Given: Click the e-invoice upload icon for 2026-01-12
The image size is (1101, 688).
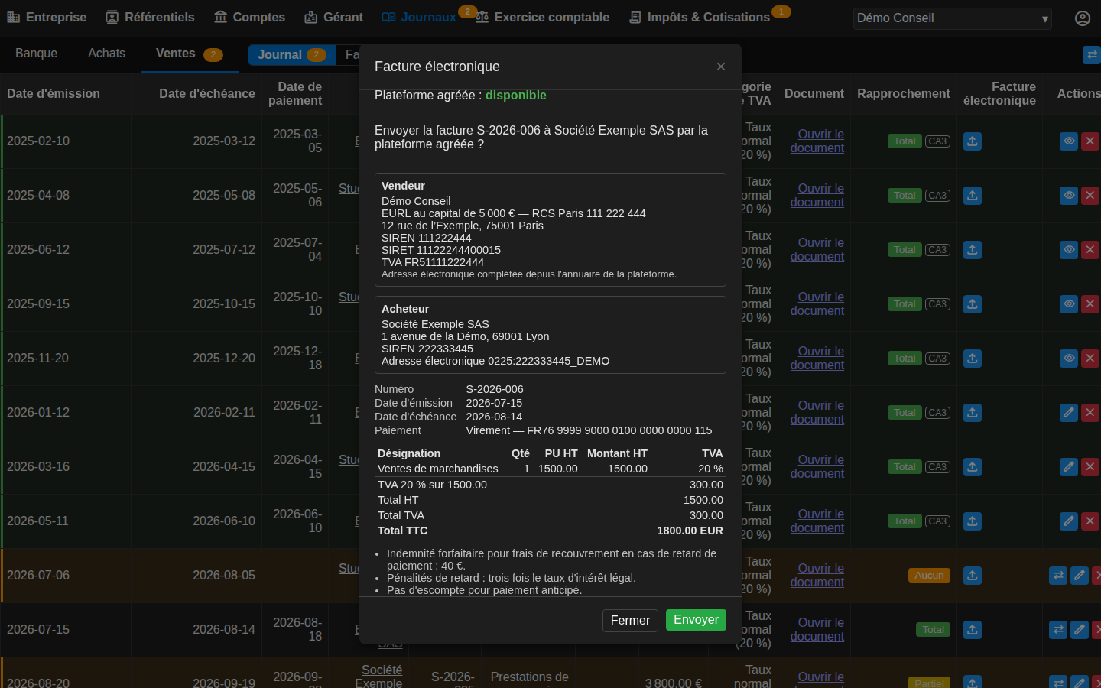Looking at the screenshot, I should (x=973, y=413).
